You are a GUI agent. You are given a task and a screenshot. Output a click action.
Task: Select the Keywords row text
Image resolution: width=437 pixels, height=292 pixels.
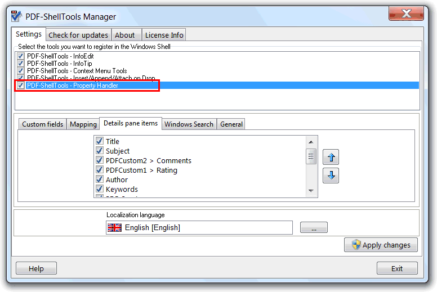(122, 189)
